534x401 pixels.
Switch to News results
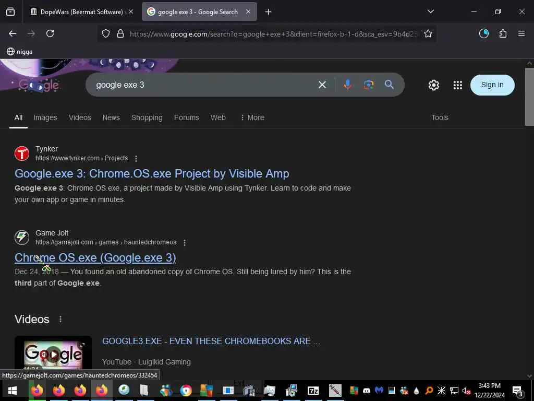click(x=112, y=117)
